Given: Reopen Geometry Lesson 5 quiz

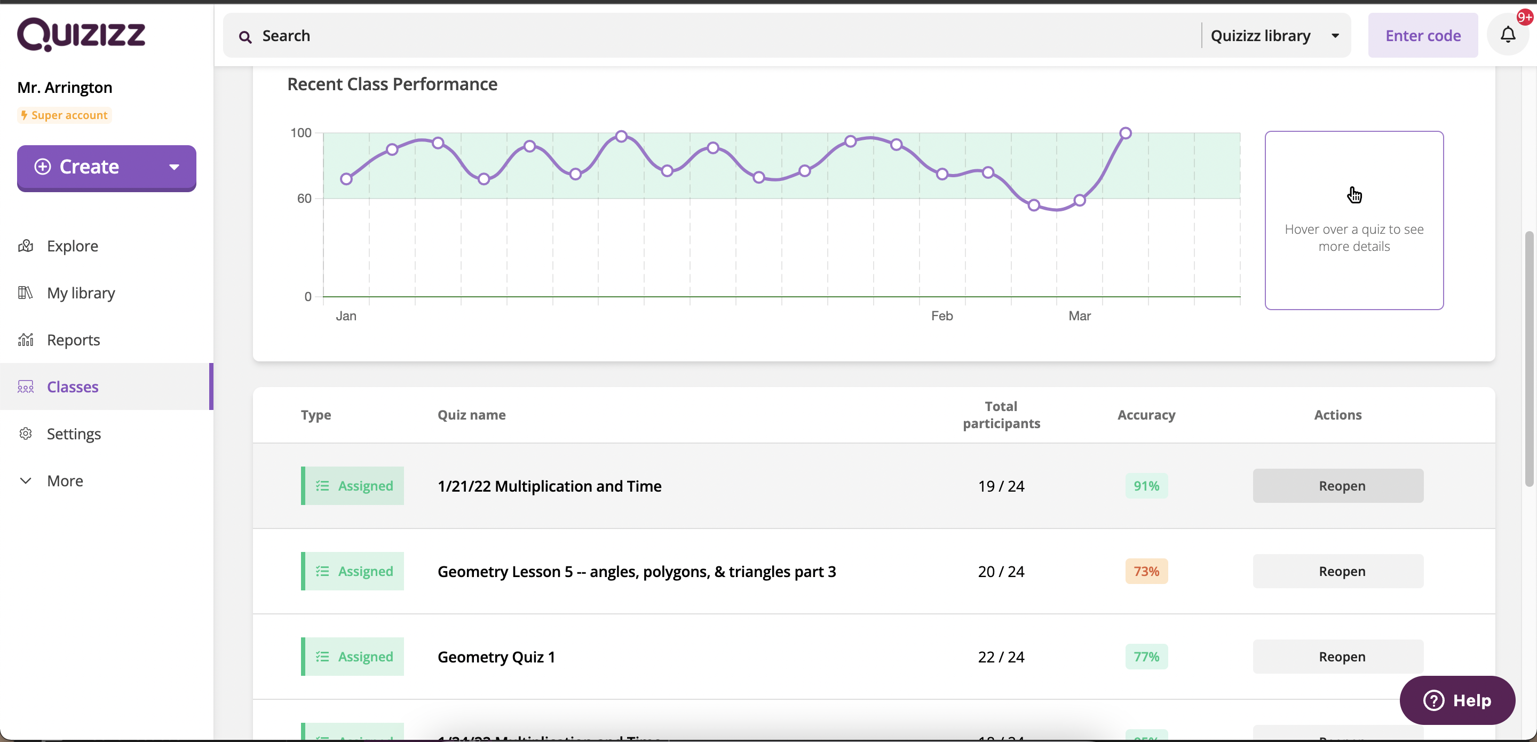Looking at the screenshot, I should [1338, 571].
